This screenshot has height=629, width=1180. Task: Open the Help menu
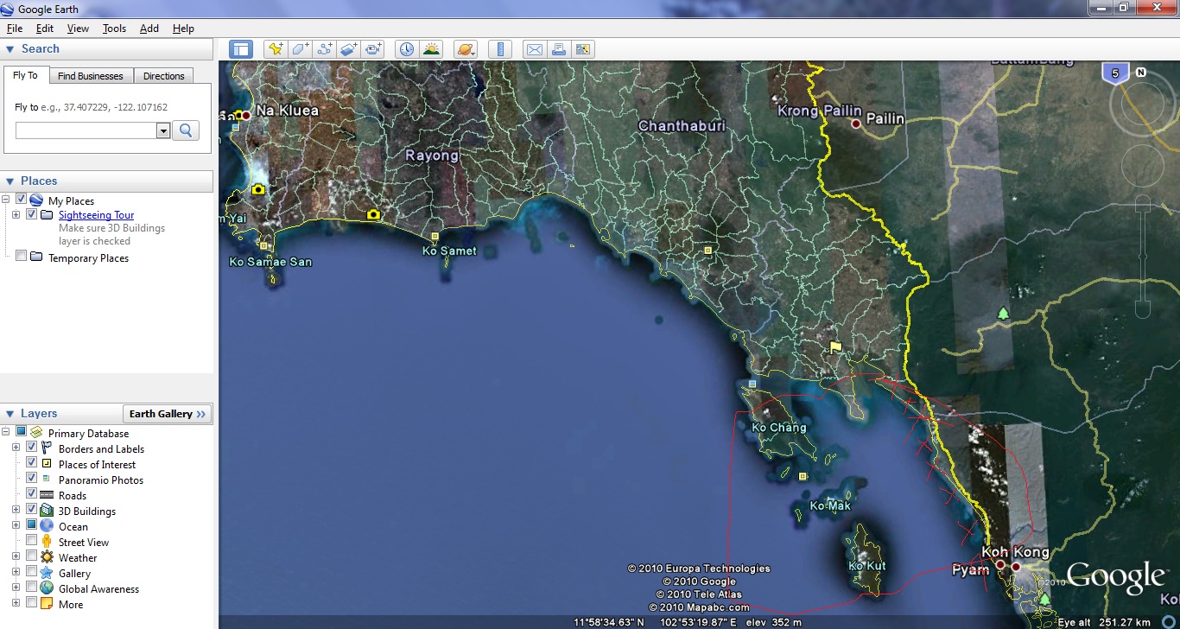pyautogui.click(x=183, y=29)
